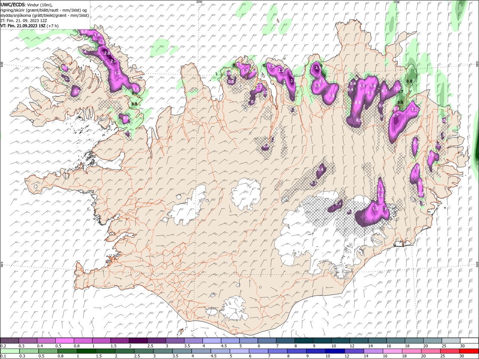Click the '12' label under the lower legend
Screen dimensions: 479x359
point(347,356)
